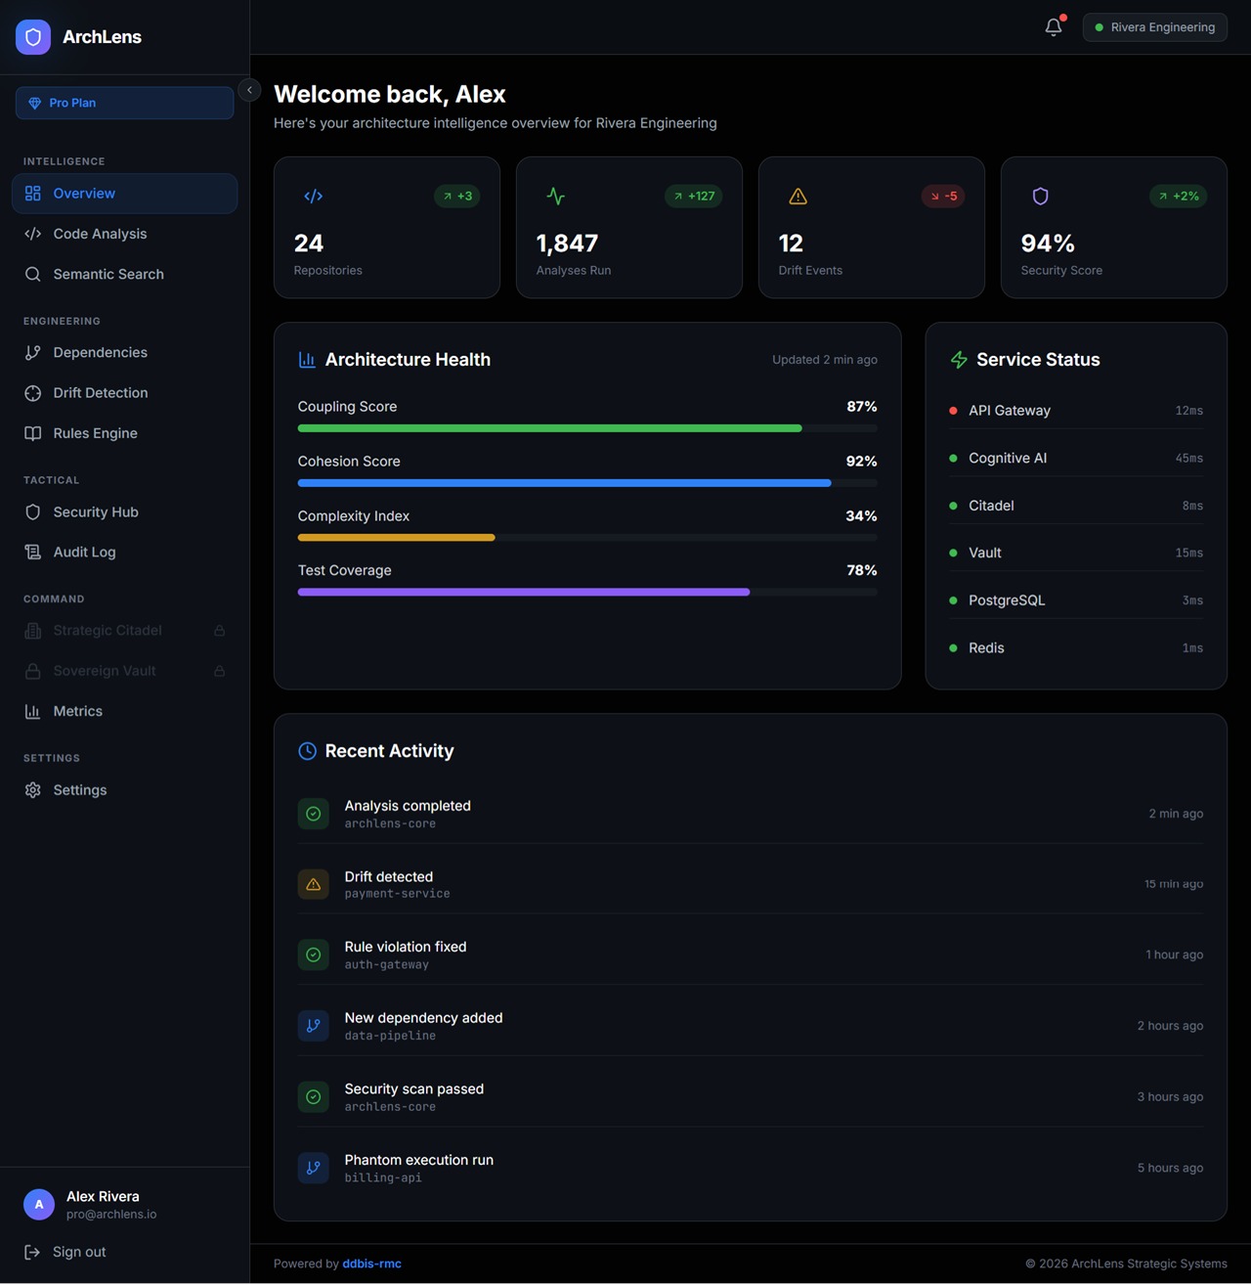1251x1286 pixels.
Task: Click the Test Coverage progress bar
Action: [587, 593]
